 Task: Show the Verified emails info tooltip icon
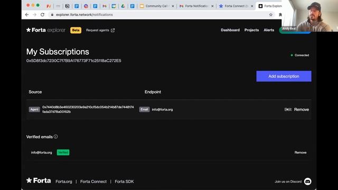[x=55, y=137]
